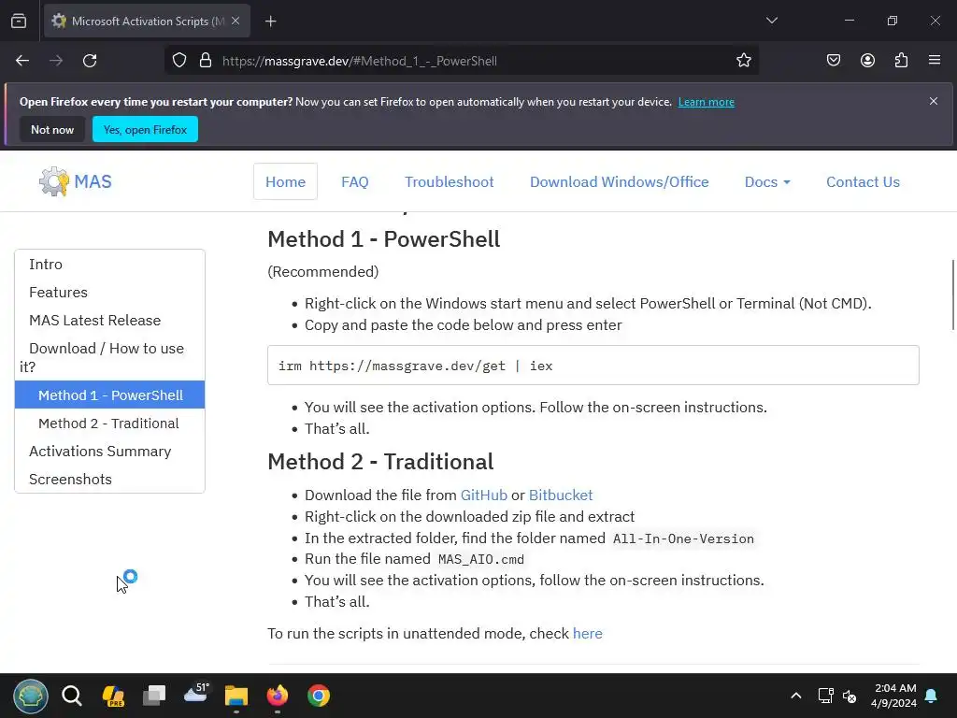
Task: Click the Method 1 - PowerShell heading
Action: click(x=384, y=239)
